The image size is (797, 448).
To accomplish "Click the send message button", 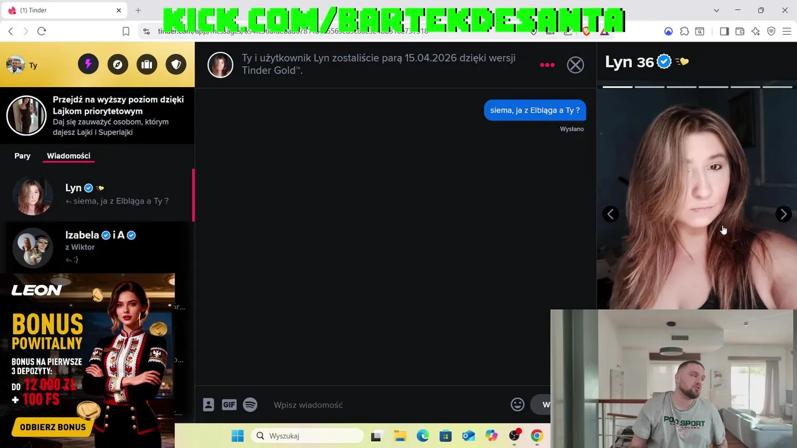I will point(540,404).
